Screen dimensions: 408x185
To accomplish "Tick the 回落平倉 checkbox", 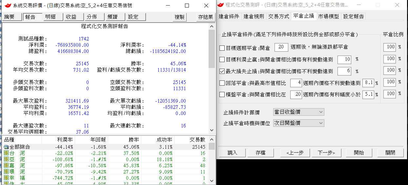I will 222,83.
